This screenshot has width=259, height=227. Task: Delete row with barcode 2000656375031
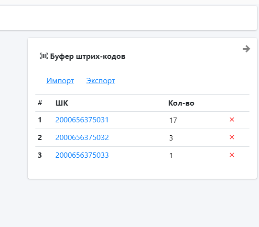coord(232,119)
